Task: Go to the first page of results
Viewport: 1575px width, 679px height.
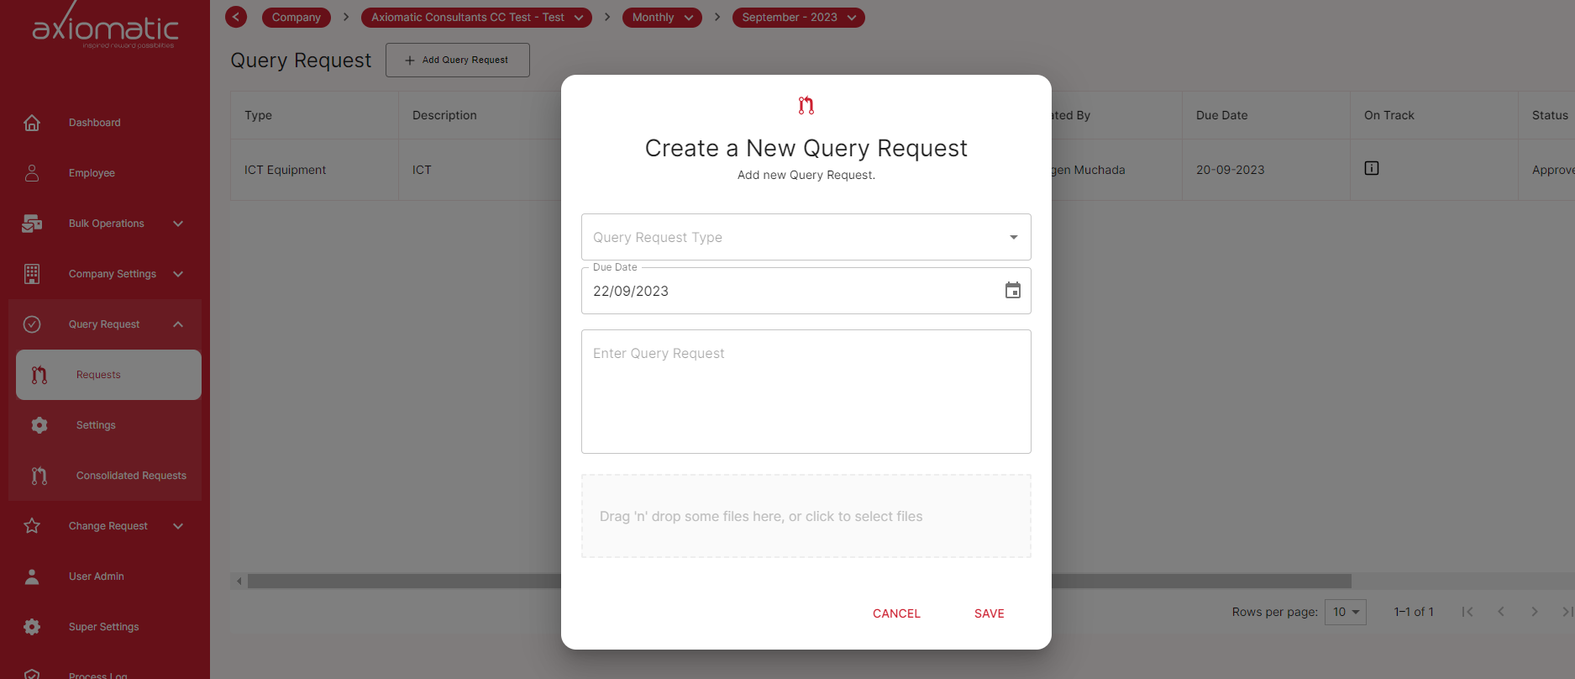Action: [x=1467, y=612]
